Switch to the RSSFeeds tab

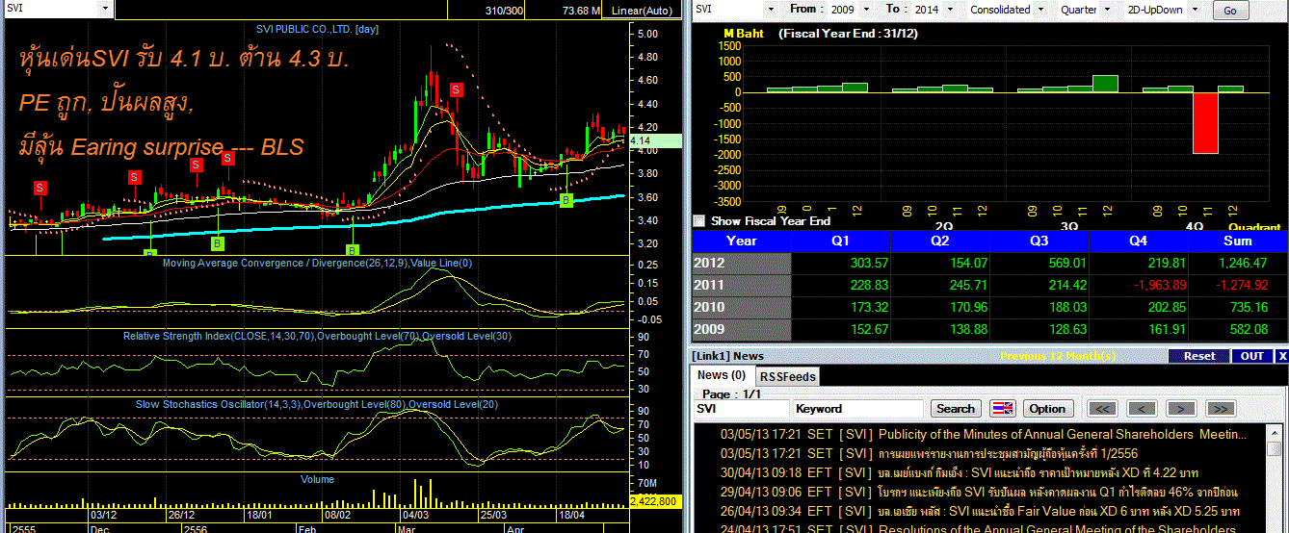pyautogui.click(x=786, y=377)
